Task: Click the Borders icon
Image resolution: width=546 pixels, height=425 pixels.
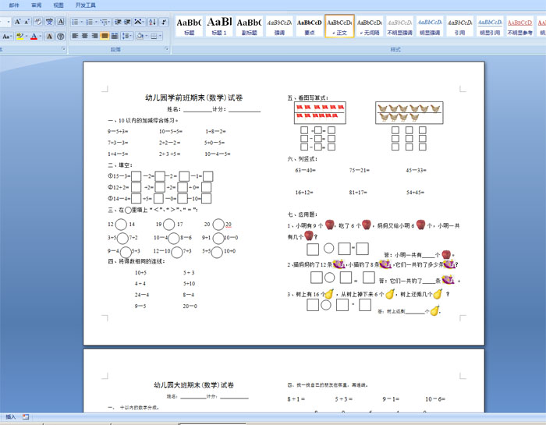Action: pyautogui.click(x=154, y=36)
